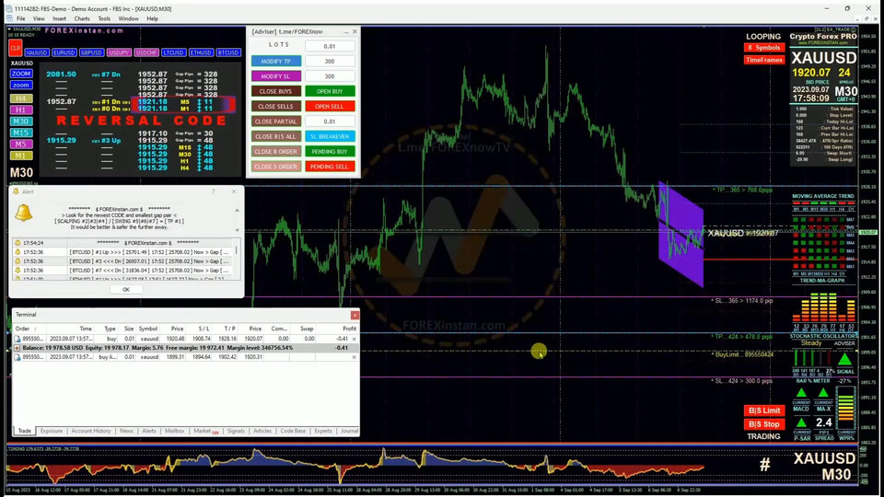
Task: Open the File menu
Action: (21, 18)
